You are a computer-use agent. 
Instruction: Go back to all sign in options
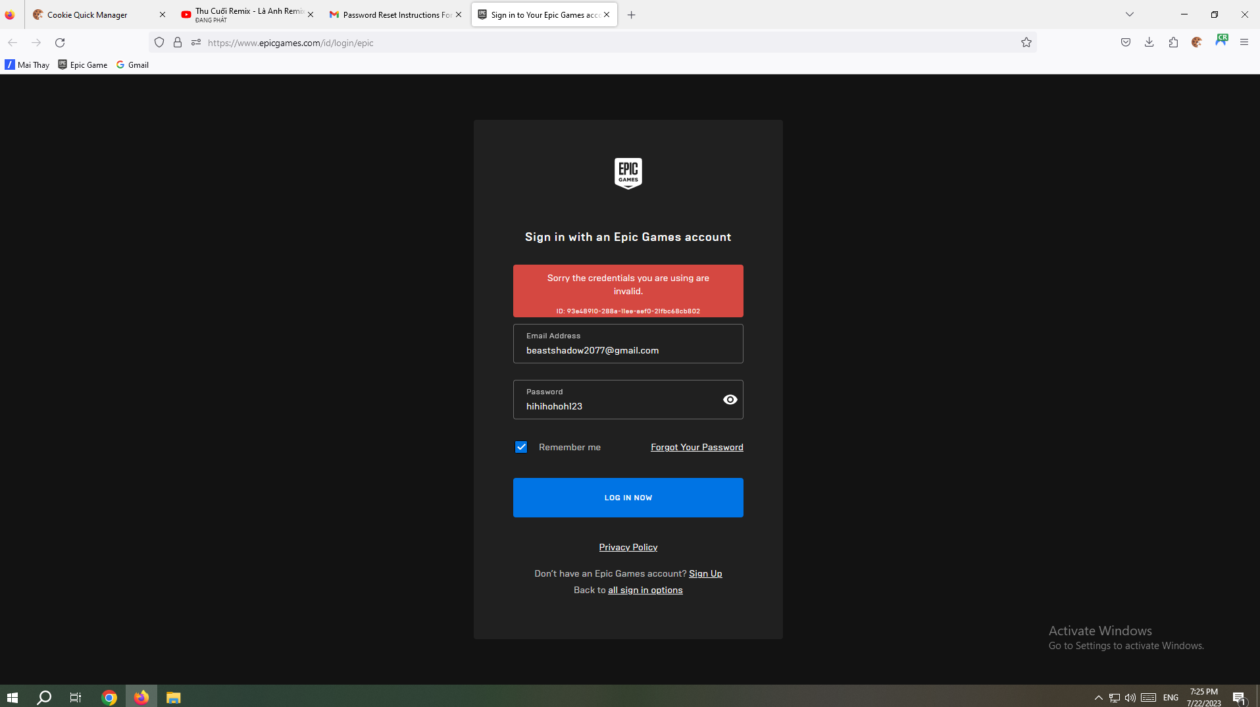click(645, 590)
